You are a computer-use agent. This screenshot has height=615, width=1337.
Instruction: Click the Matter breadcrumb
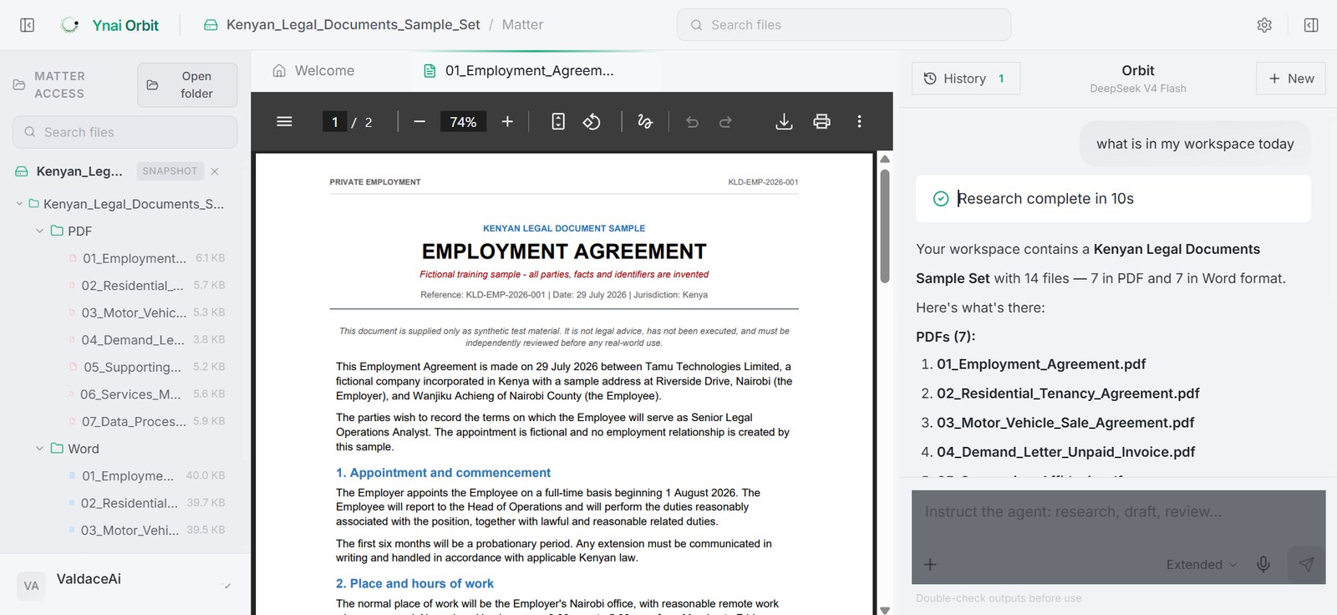click(x=522, y=25)
